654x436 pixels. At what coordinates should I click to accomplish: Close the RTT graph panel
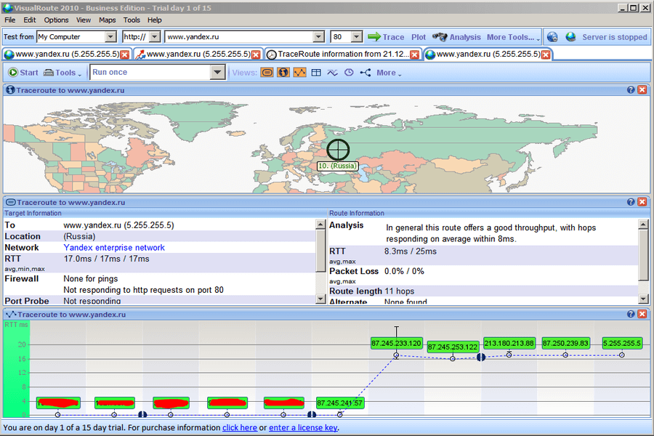(642, 314)
